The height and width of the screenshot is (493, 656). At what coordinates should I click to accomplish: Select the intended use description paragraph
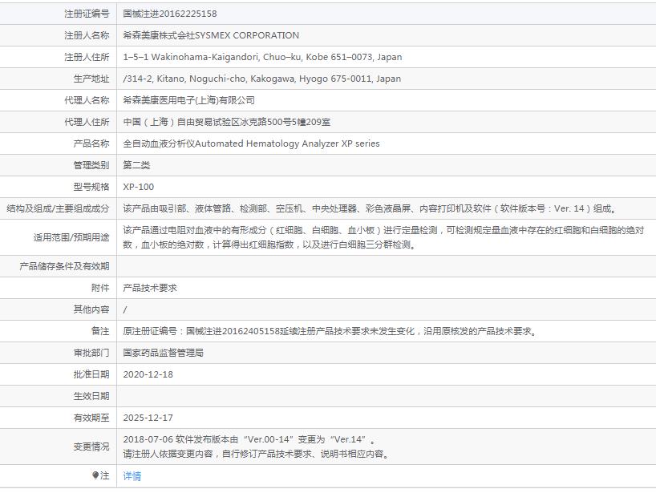[x=383, y=237]
